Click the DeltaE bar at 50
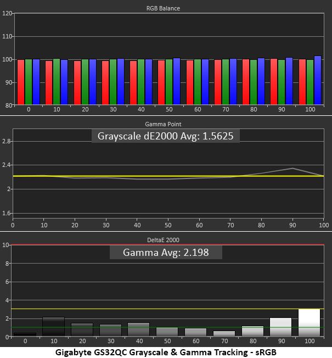 click(x=167, y=332)
